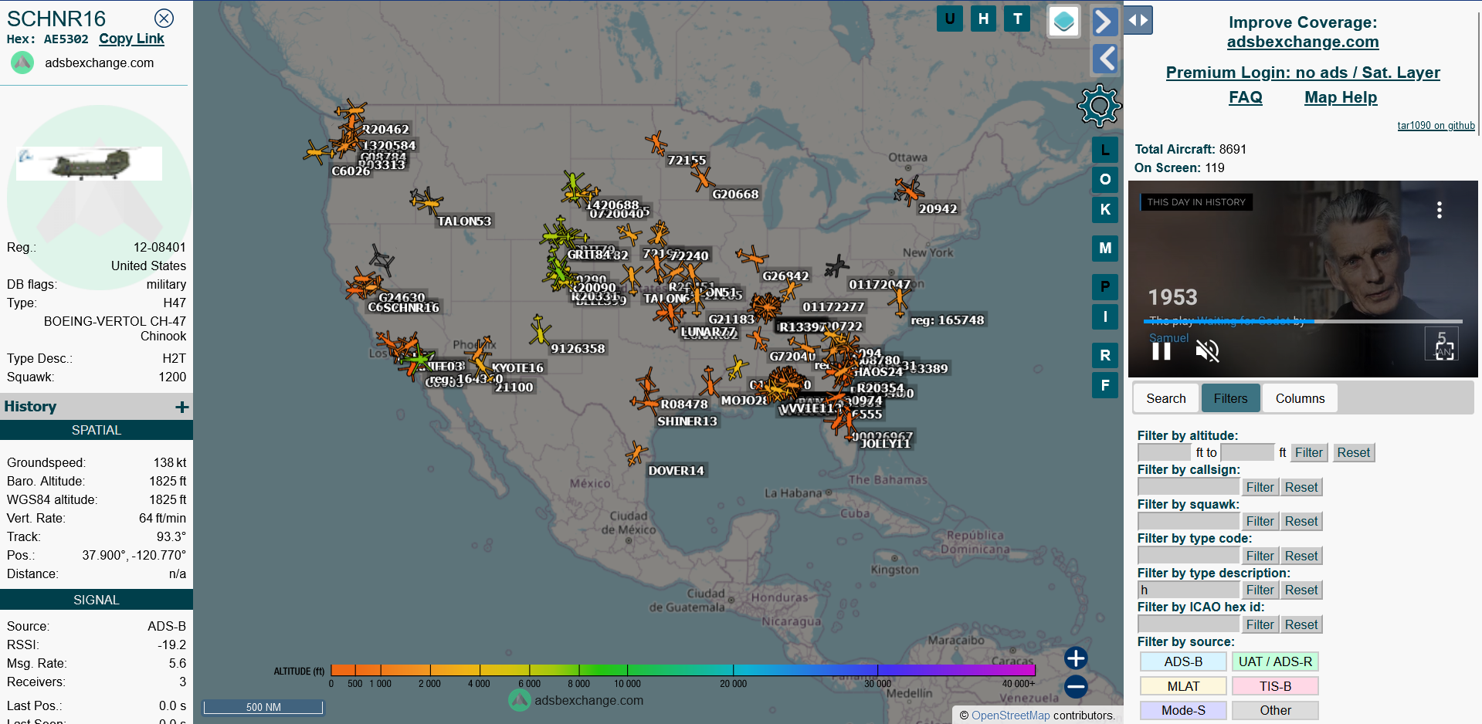Screen dimensions: 1482x724
Task: Toggle the L map button
Action: (x=1105, y=150)
